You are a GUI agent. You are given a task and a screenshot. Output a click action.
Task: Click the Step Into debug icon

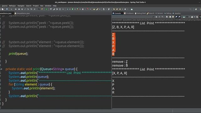coord(28,9)
